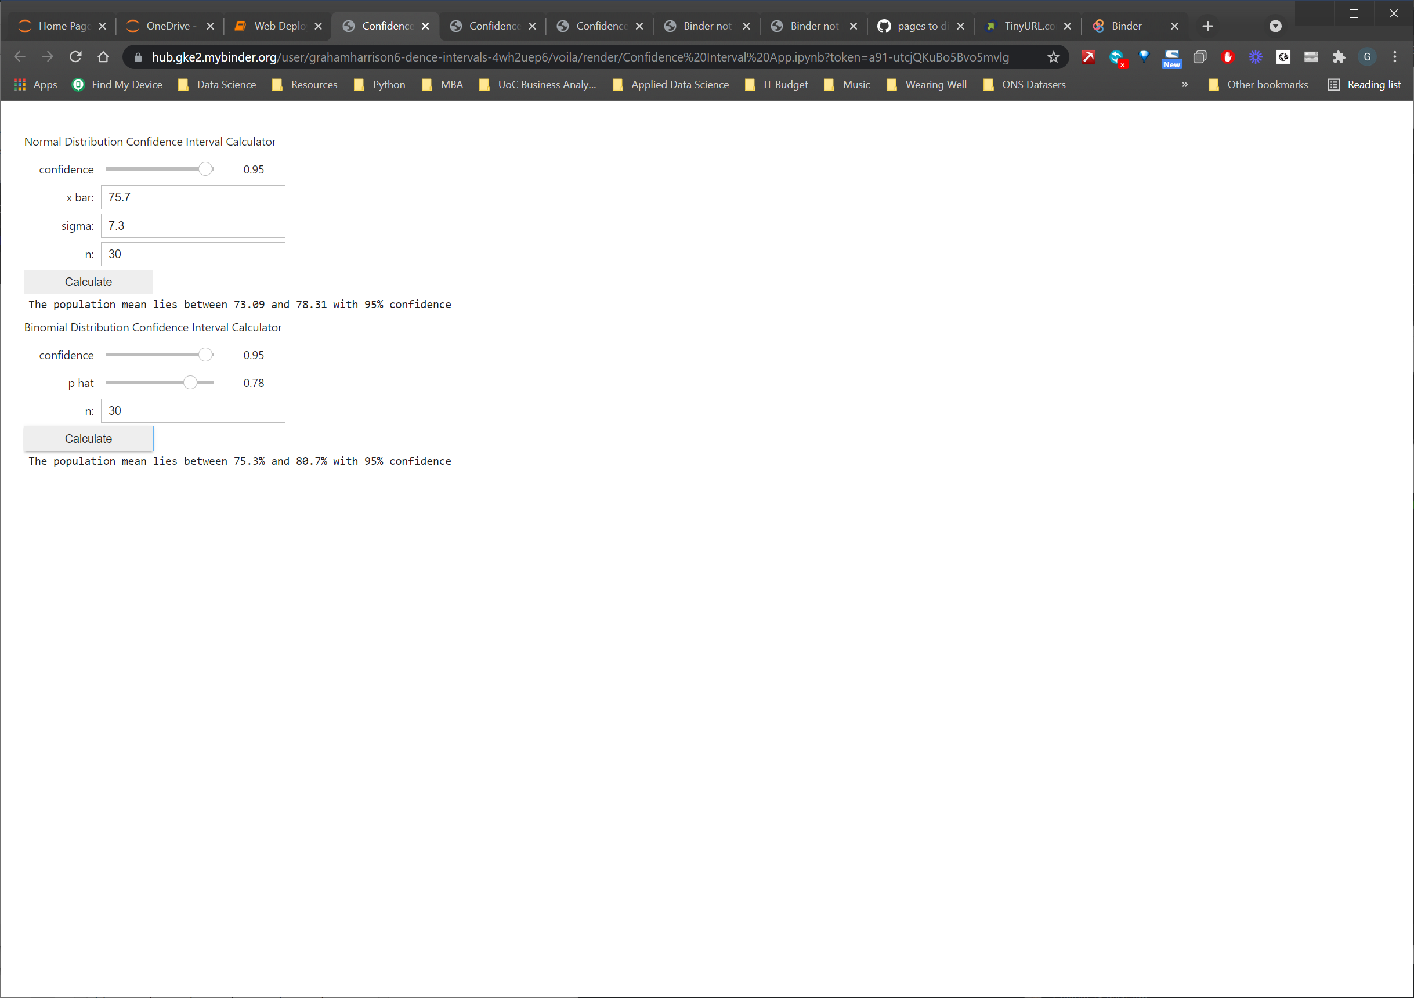Open the Chrome three-dot menu
This screenshot has height=998, width=1414.
pos(1394,57)
